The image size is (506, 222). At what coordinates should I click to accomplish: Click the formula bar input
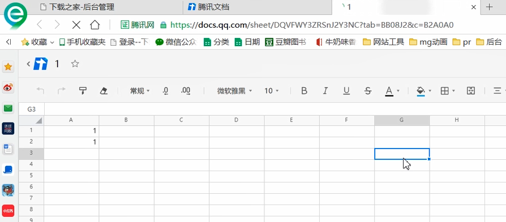coord(275,109)
